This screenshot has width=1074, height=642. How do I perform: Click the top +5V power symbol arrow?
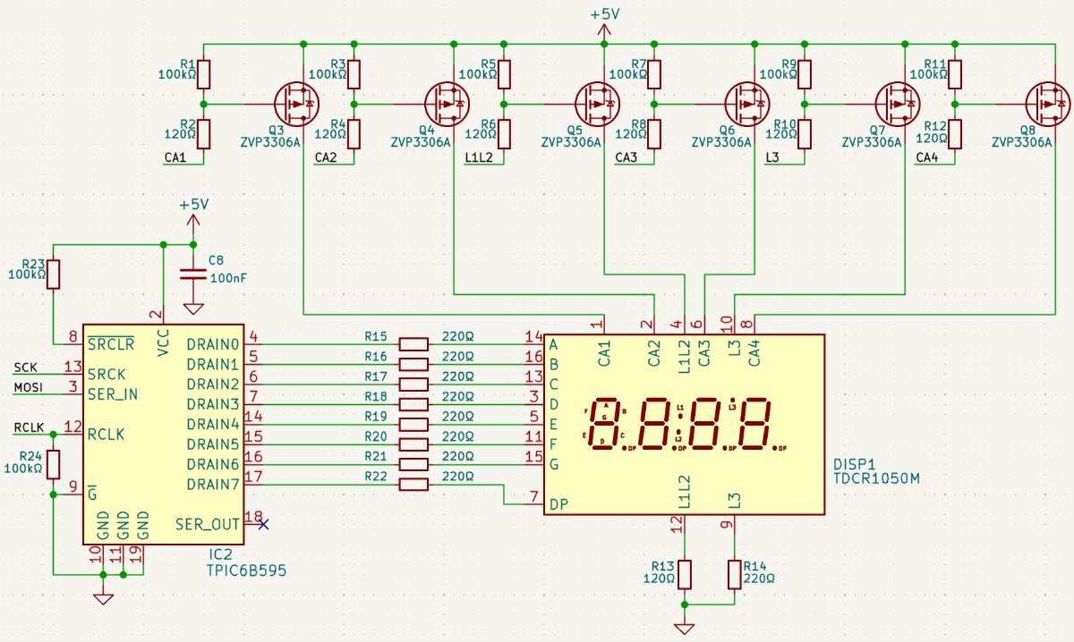(x=605, y=31)
